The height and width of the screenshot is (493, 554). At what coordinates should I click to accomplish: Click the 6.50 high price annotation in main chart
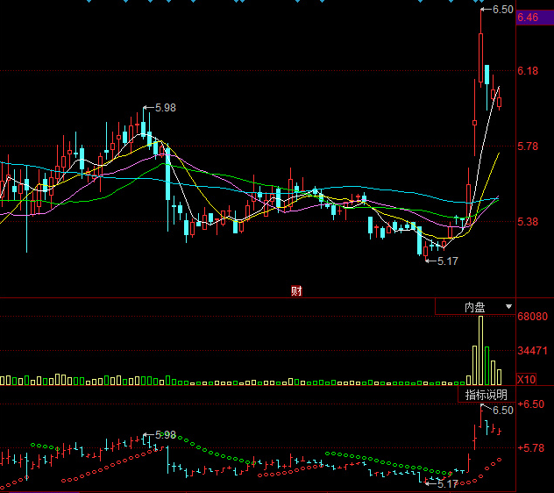coord(502,10)
